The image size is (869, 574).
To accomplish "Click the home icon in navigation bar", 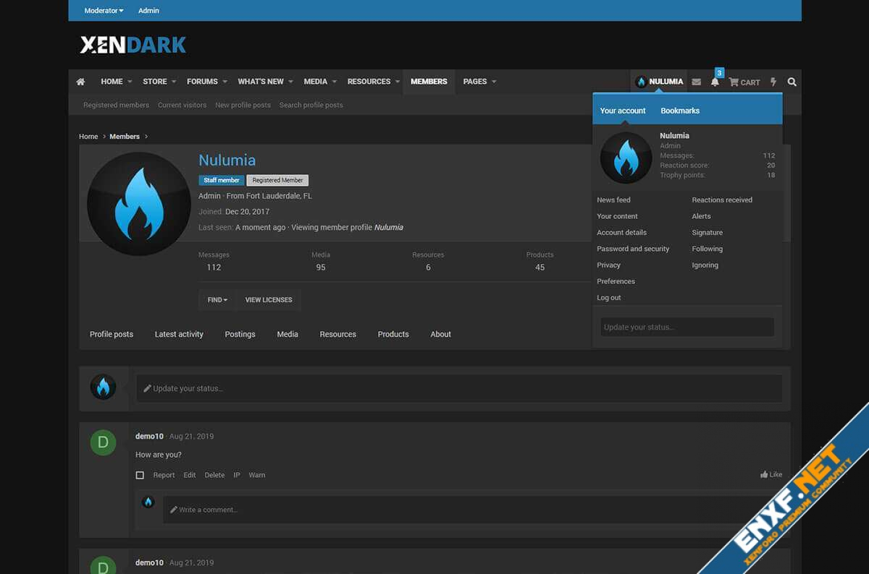I will tap(80, 82).
